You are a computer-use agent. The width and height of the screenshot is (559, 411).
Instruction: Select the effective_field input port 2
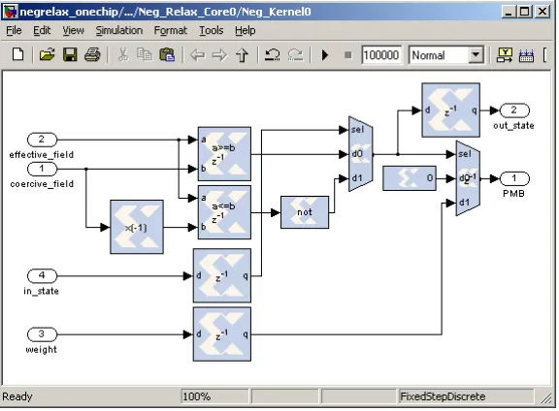tap(42, 140)
